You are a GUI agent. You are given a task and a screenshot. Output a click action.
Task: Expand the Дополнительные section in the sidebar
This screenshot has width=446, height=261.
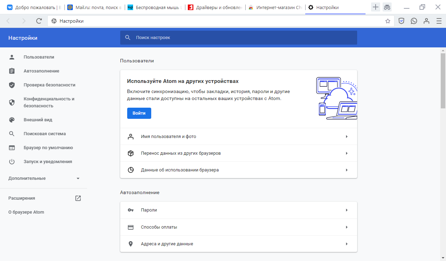(x=44, y=178)
